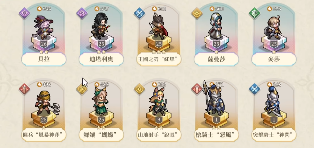Image resolution: width=314 pixels, height=148 pixels.
Task: Click the blue crossed-blades icon on 王國之刃 card
Action: [139, 14]
